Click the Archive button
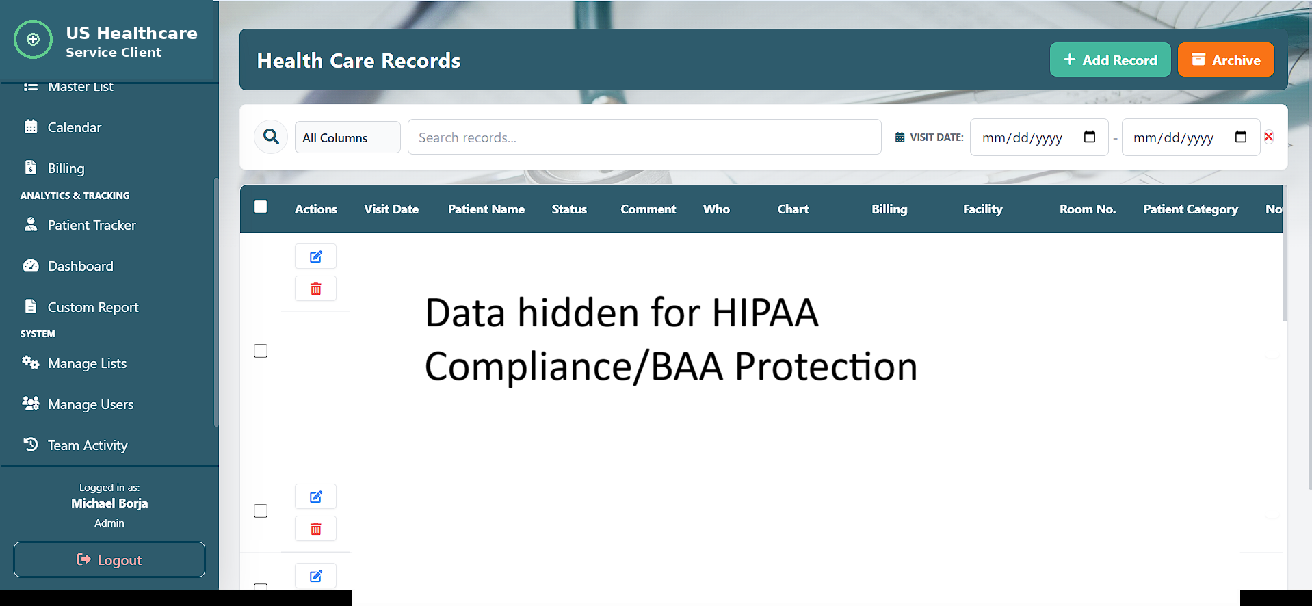 [1226, 60]
